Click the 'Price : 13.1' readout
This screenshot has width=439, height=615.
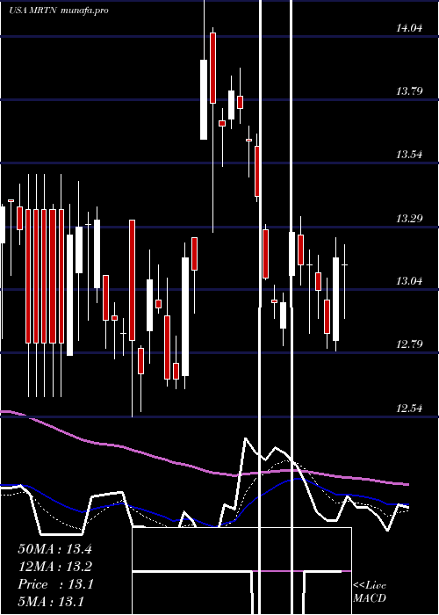(54, 584)
